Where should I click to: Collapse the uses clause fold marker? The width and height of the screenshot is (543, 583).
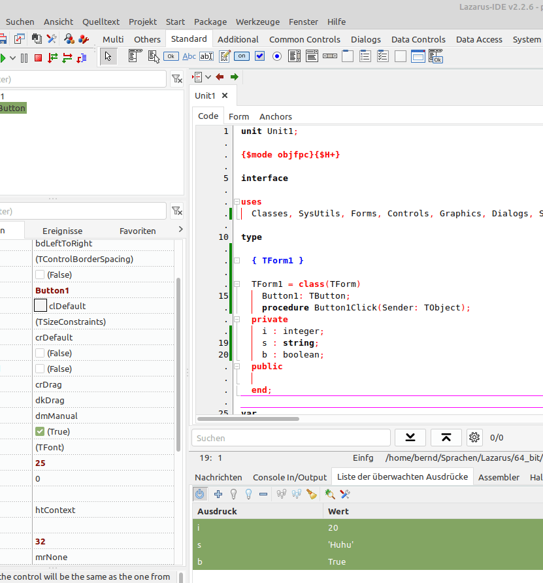click(x=237, y=201)
